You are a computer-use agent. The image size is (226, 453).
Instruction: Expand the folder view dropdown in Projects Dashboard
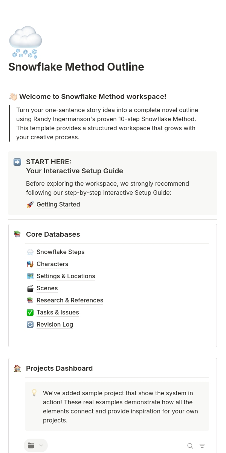point(36,445)
